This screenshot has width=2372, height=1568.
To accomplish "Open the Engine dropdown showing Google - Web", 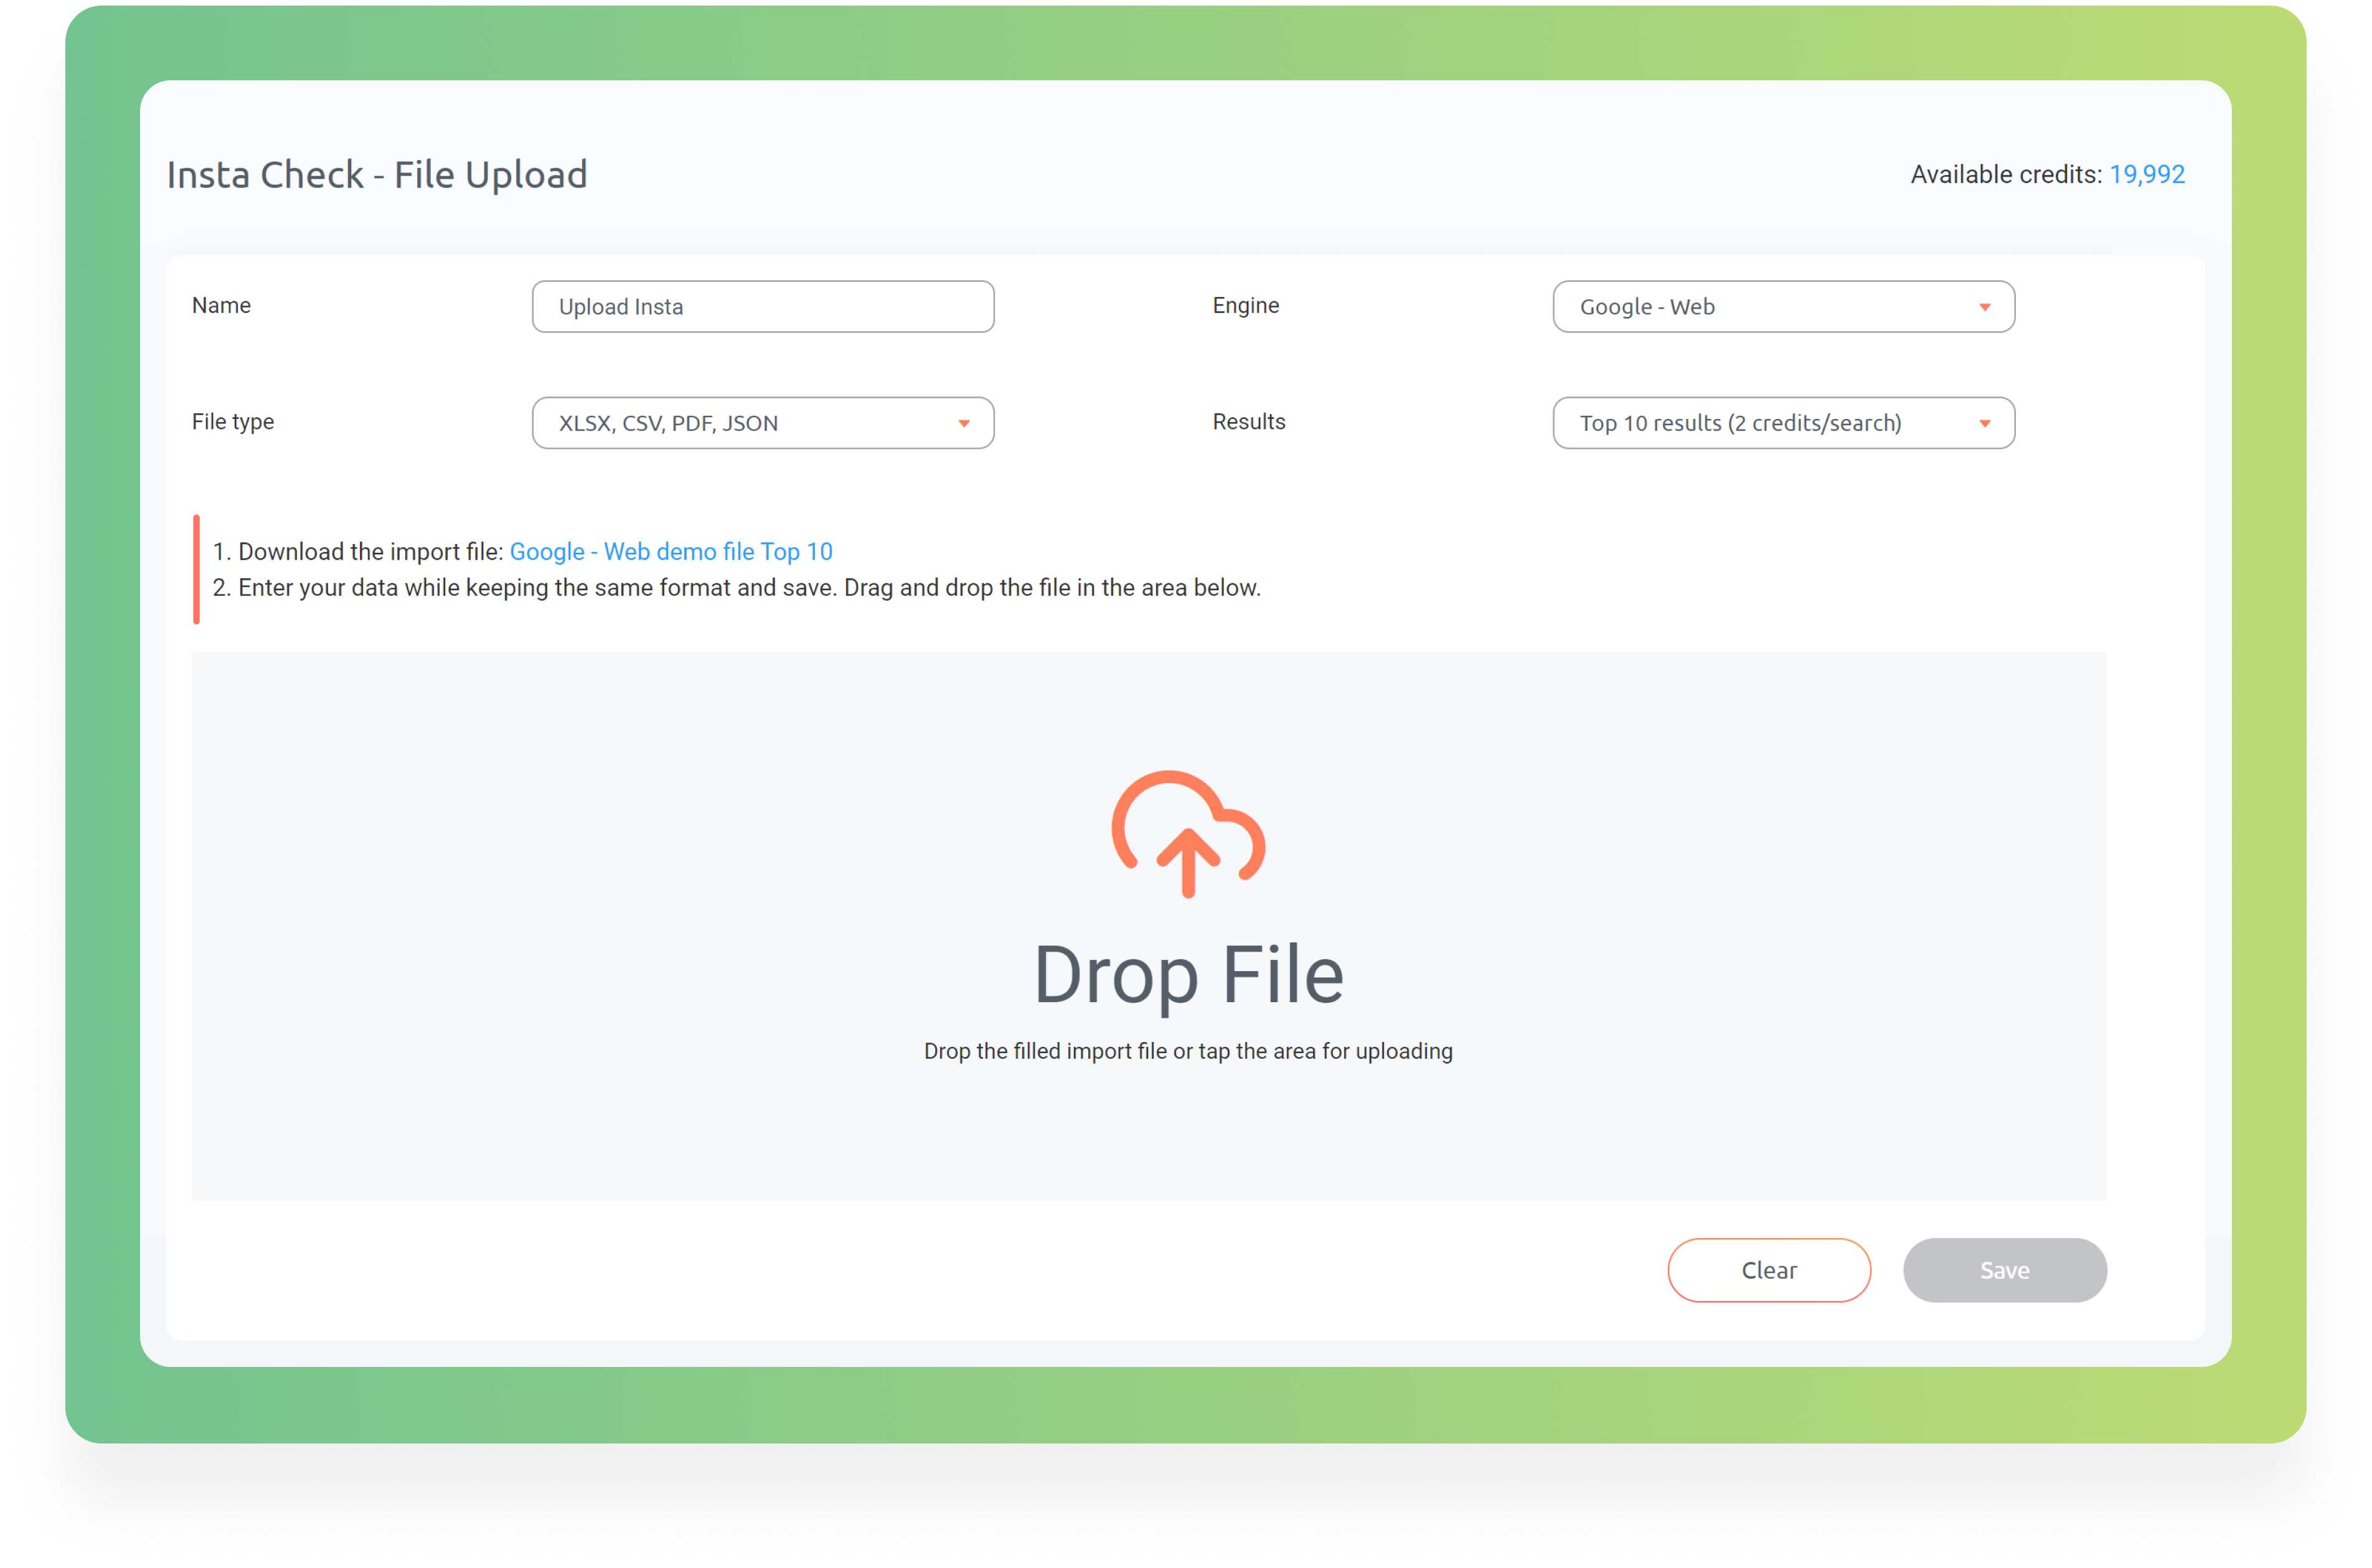I will coord(1783,306).
